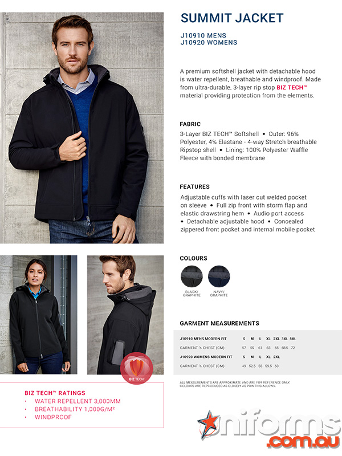Open the uniforms.com.au logo link
342x456 pixels.
pos(269,429)
